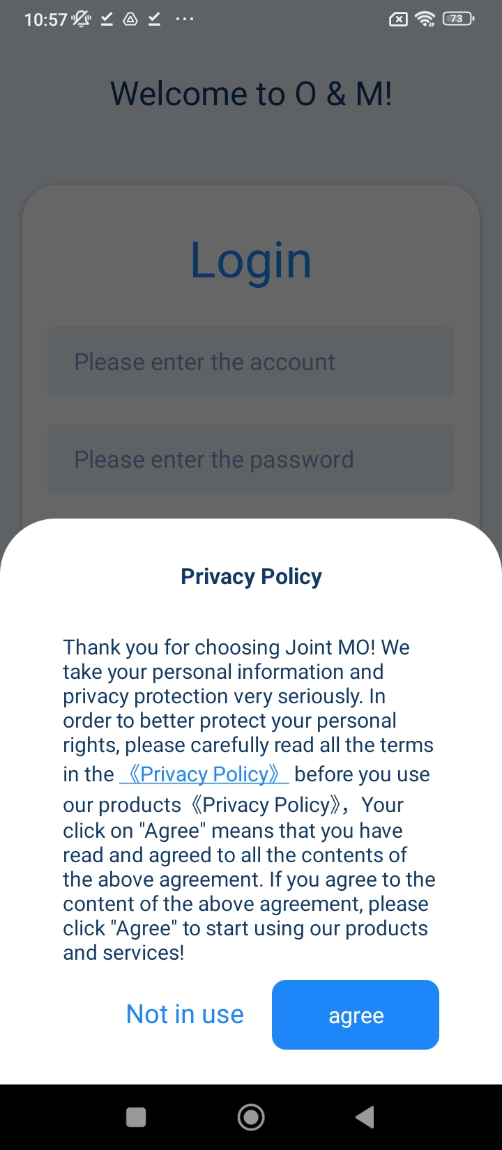Tap the first checkmark notification icon

[x=107, y=19]
